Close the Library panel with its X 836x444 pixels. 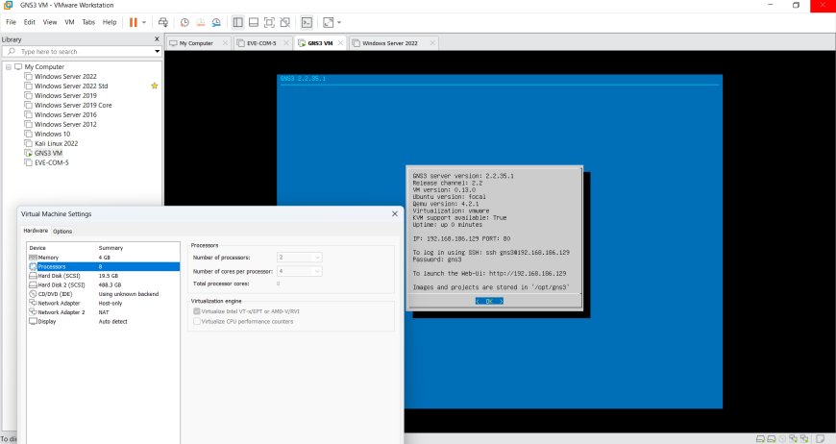pyautogui.click(x=157, y=38)
